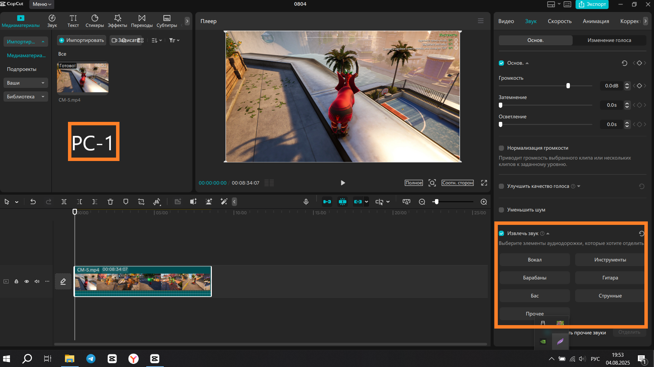Open track more options (three dots)
This screenshot has width=654, height=367.
[x=47, y=282]
